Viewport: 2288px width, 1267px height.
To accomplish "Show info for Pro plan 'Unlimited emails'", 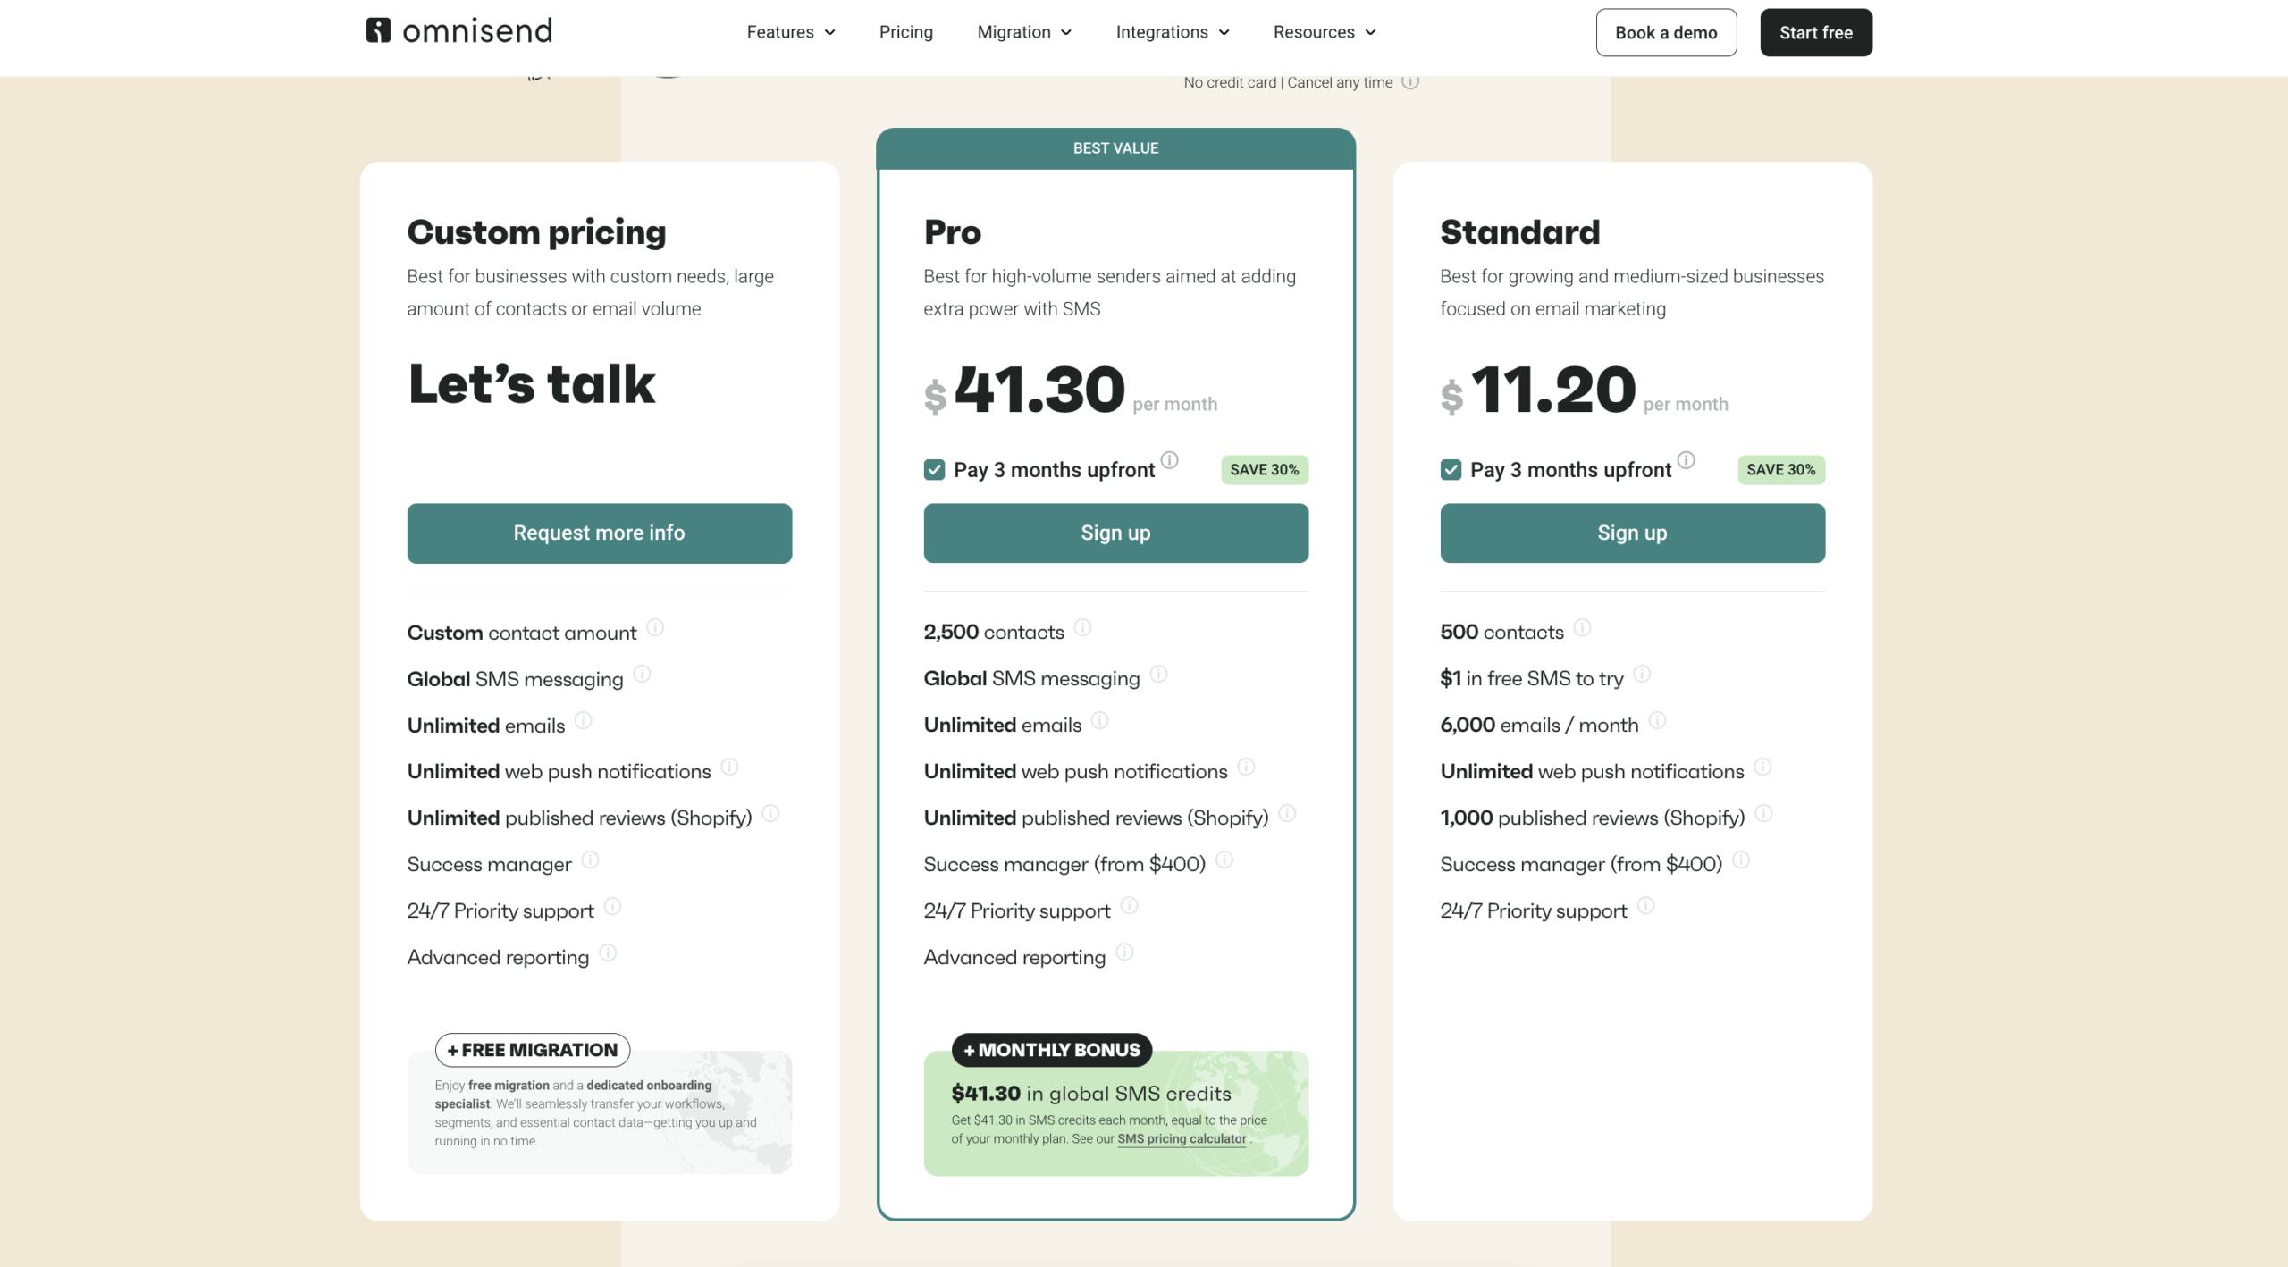I will 1099,720.
